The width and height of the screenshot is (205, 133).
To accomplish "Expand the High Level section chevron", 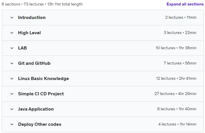I will [x=12, y=33].
